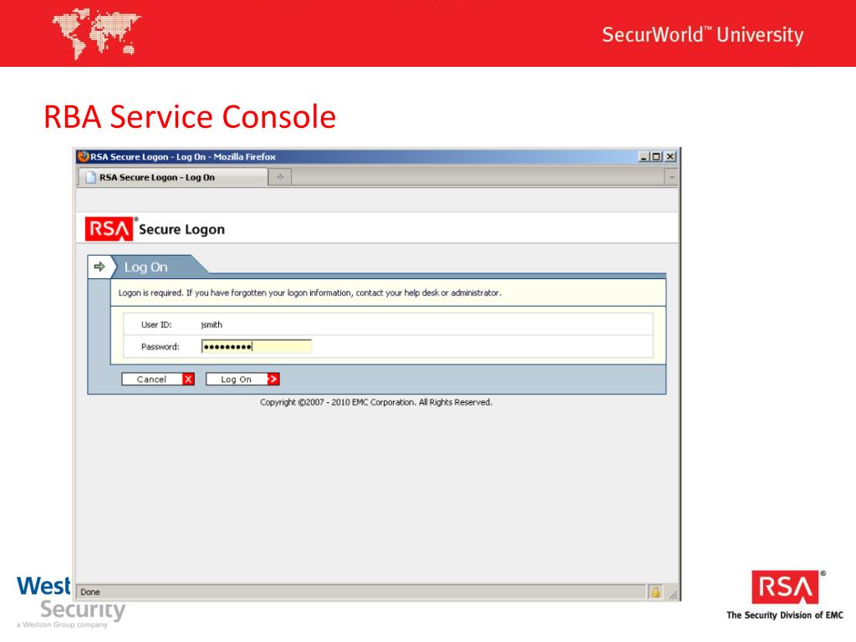Minimize the Firefox window

click(x=645, y=156)
